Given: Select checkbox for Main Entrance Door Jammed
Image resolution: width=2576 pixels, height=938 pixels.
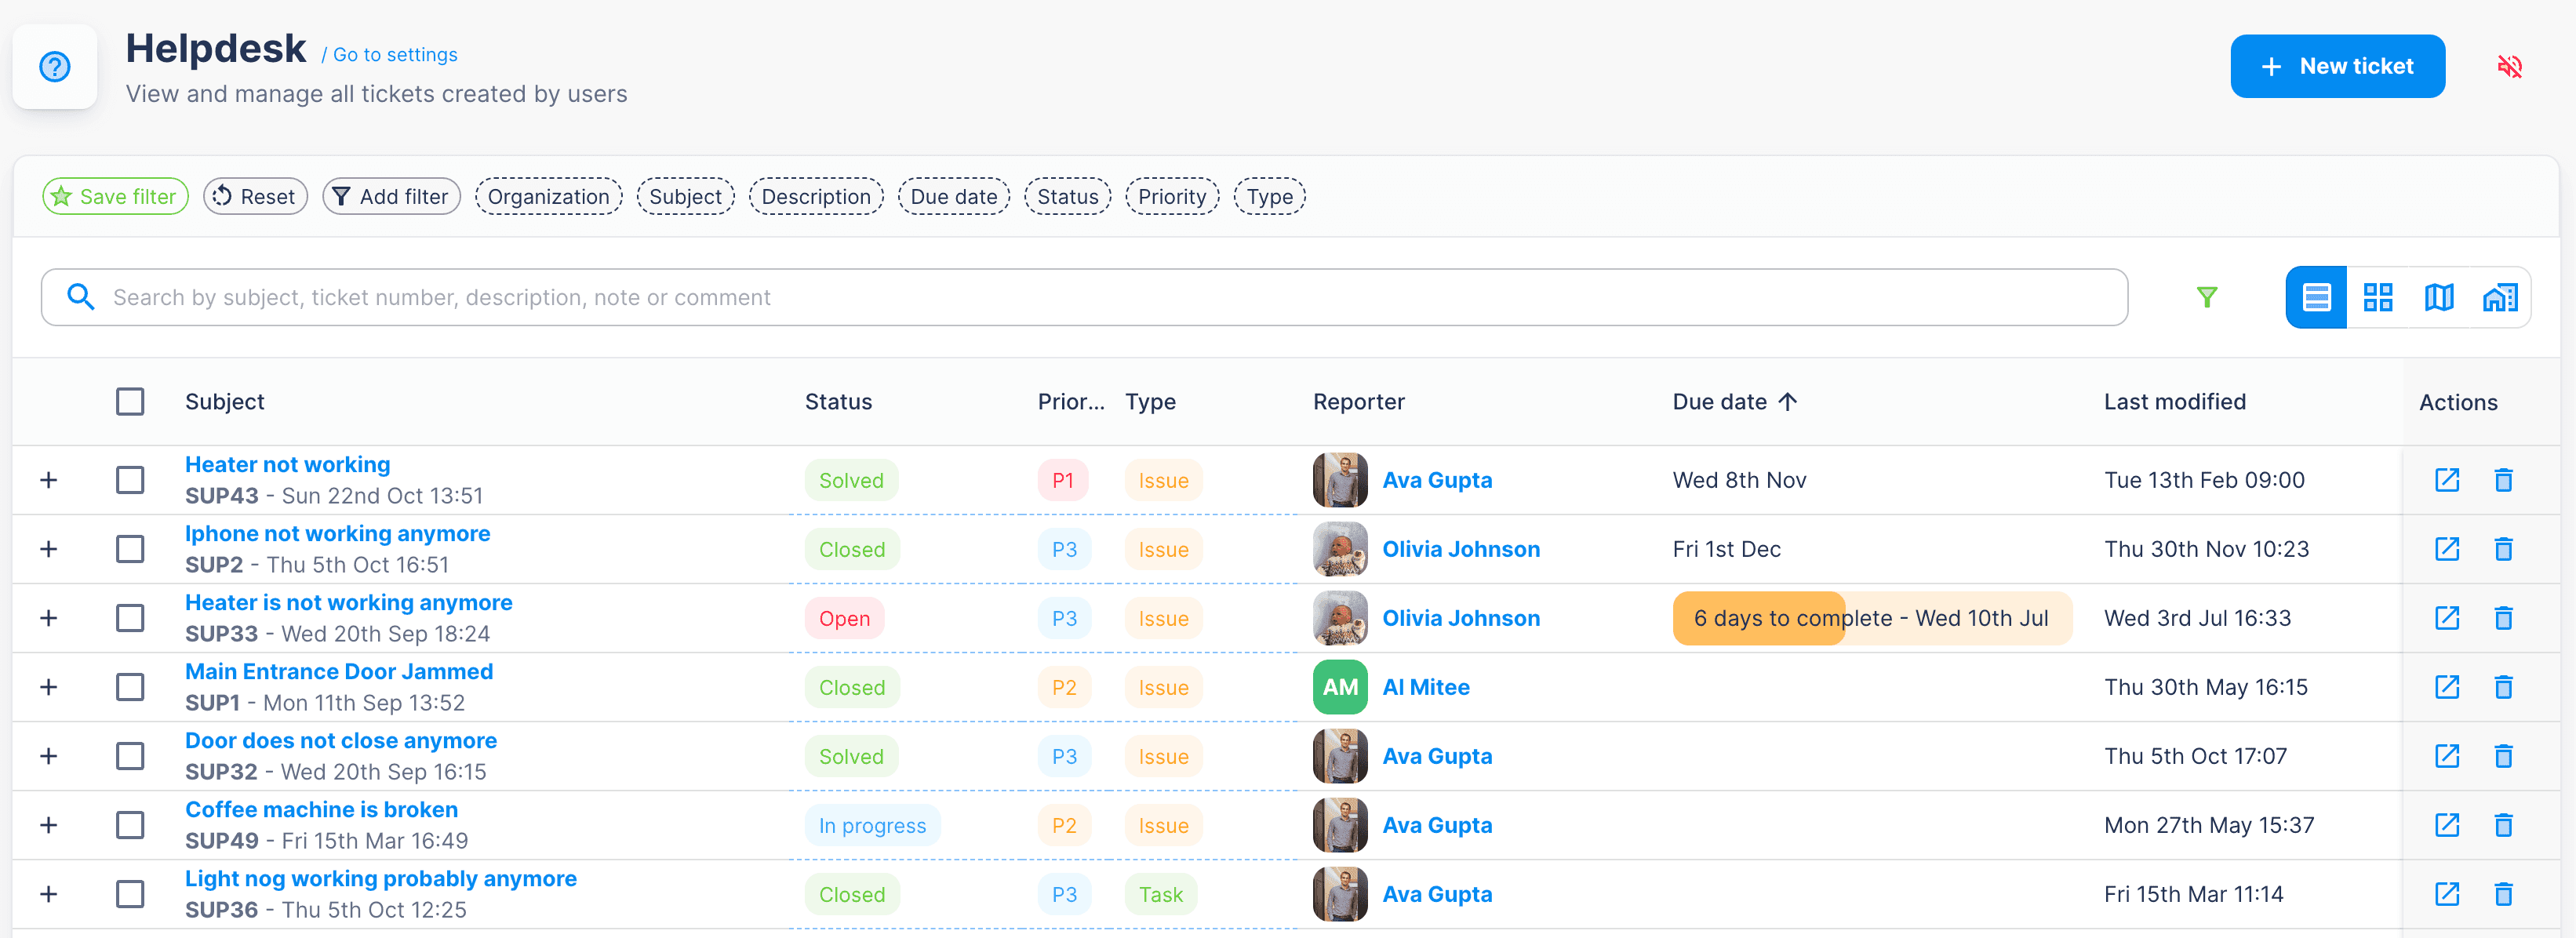Looking at the screenshot, I should (x=130, y=687).
